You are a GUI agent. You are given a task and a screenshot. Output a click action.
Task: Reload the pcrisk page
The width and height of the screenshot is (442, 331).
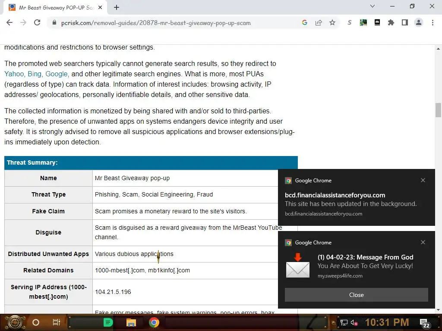pos(37,23)
